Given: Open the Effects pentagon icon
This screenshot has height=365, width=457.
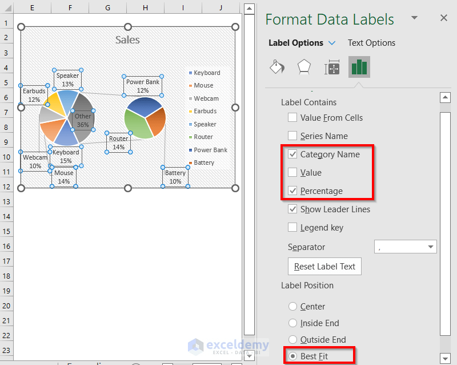Looking at the screenshot, I should (304, 66).
